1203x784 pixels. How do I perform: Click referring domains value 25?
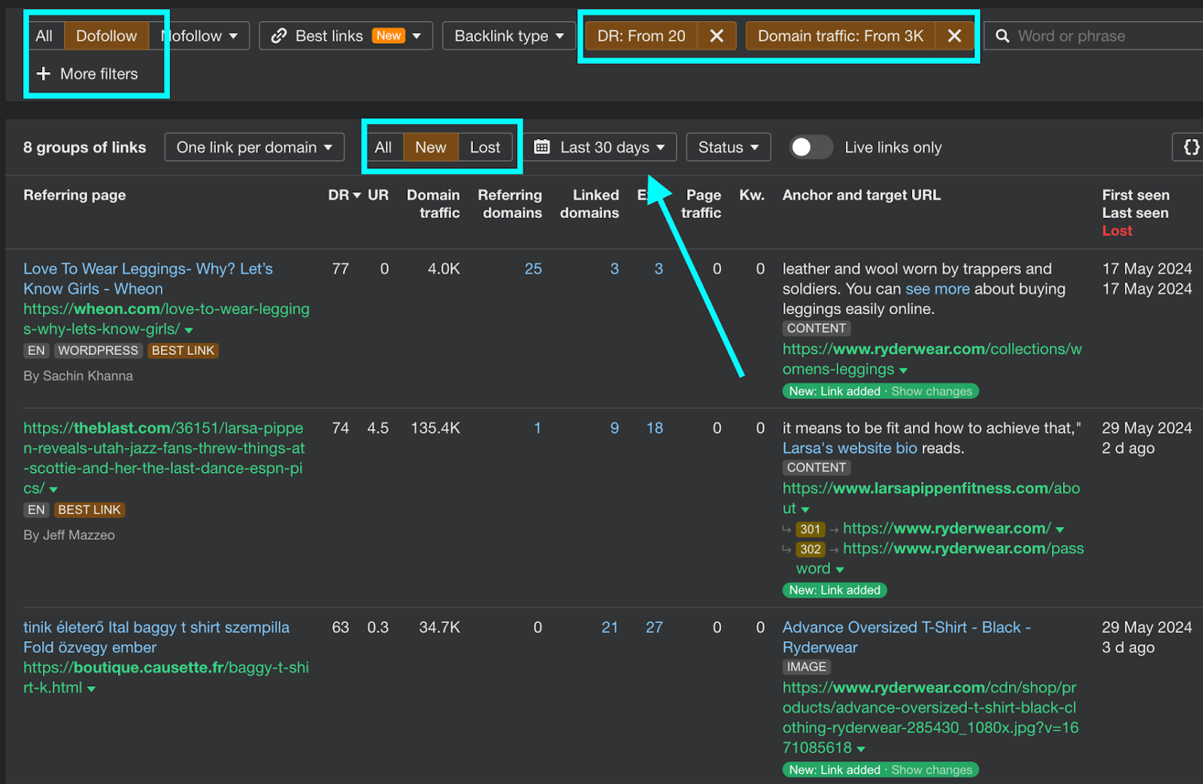click(533, 269)
